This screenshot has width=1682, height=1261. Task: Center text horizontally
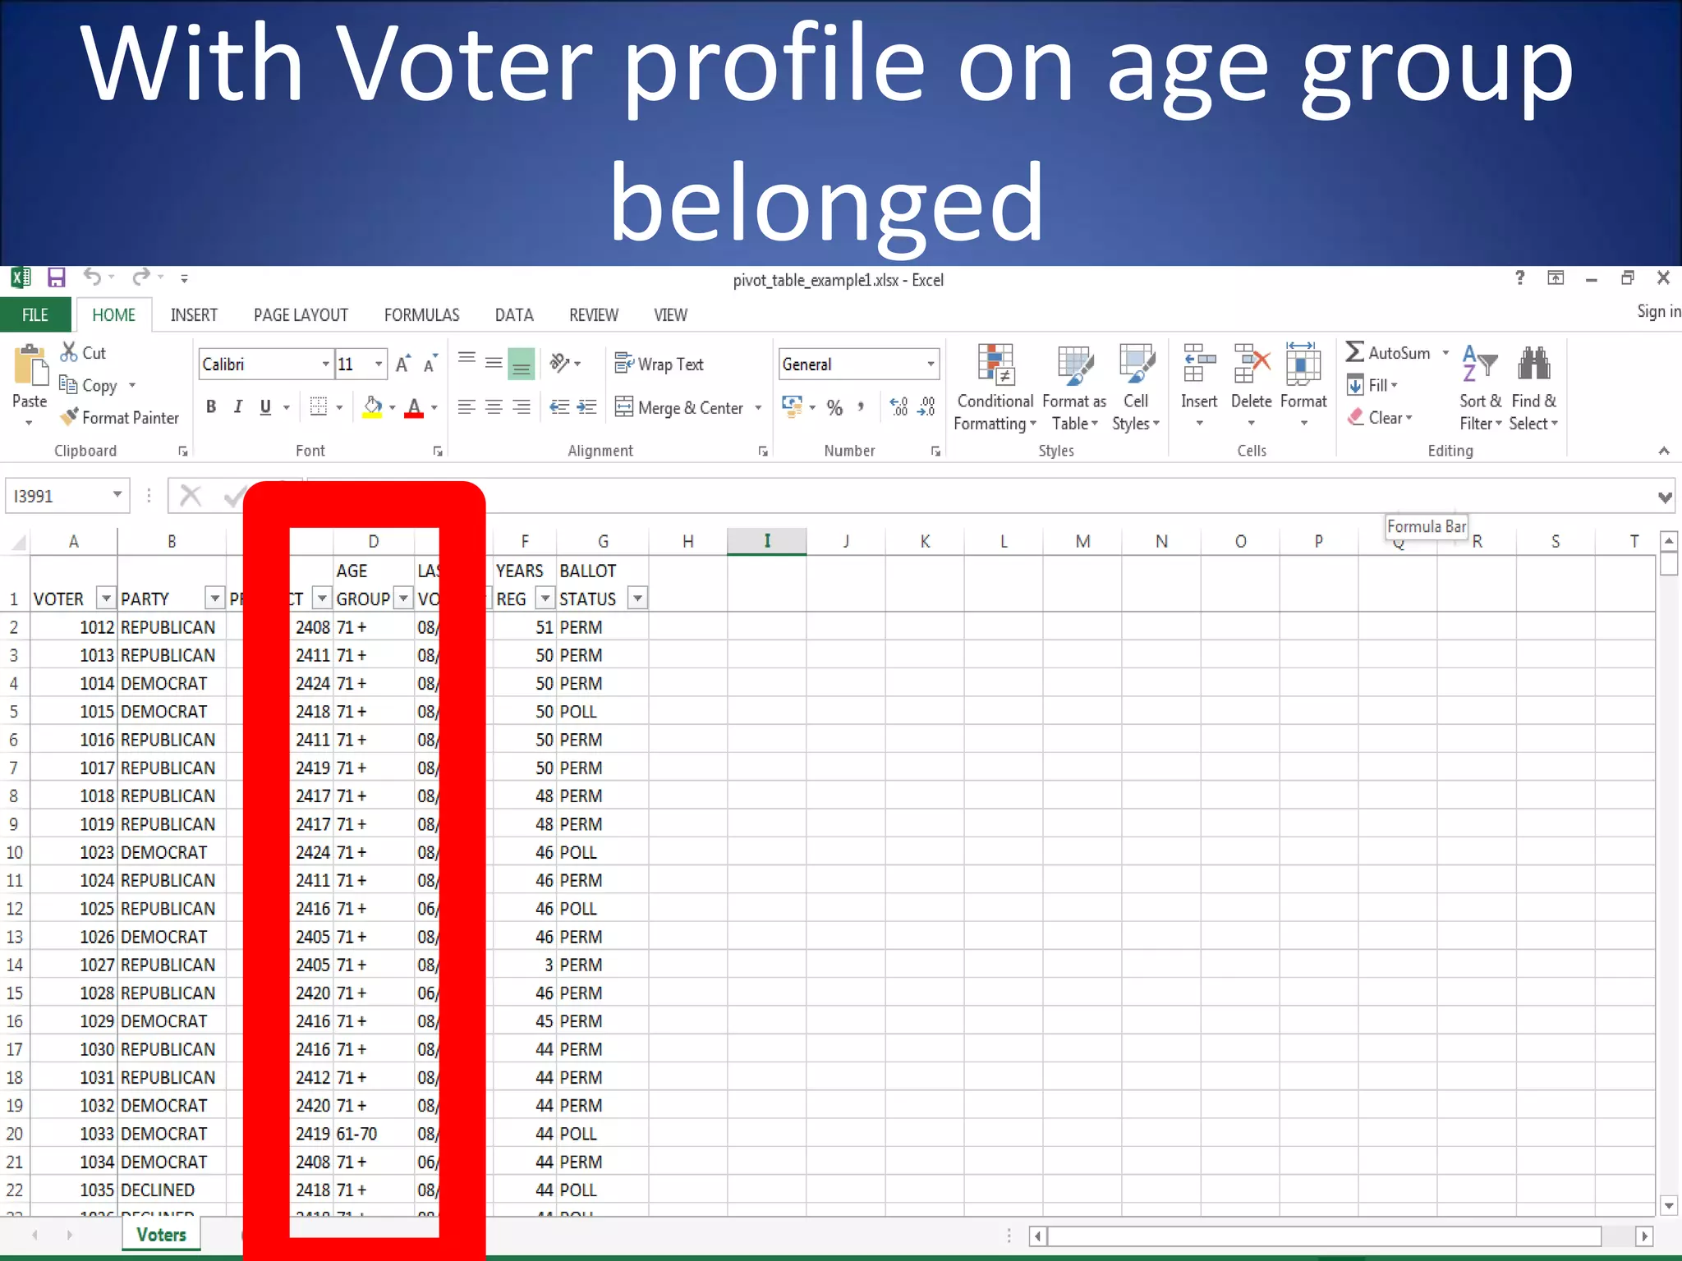(x=494, y=407)
